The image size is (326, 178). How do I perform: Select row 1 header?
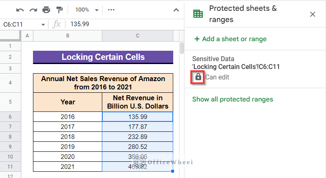10,46
